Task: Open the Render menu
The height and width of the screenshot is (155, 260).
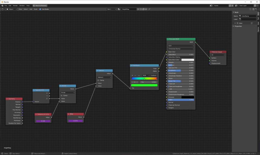Action: (15, 5)
